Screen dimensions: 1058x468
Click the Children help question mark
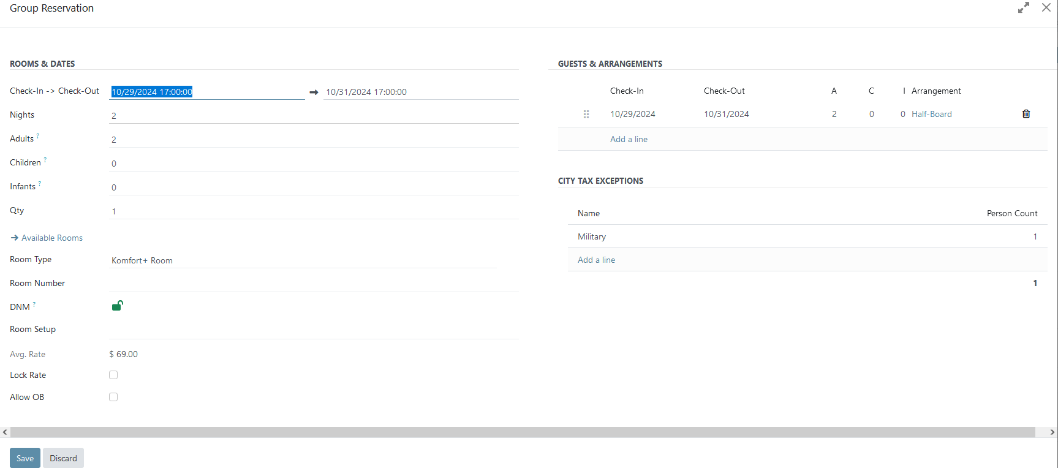pyautogui.click(x=45, y=160)
